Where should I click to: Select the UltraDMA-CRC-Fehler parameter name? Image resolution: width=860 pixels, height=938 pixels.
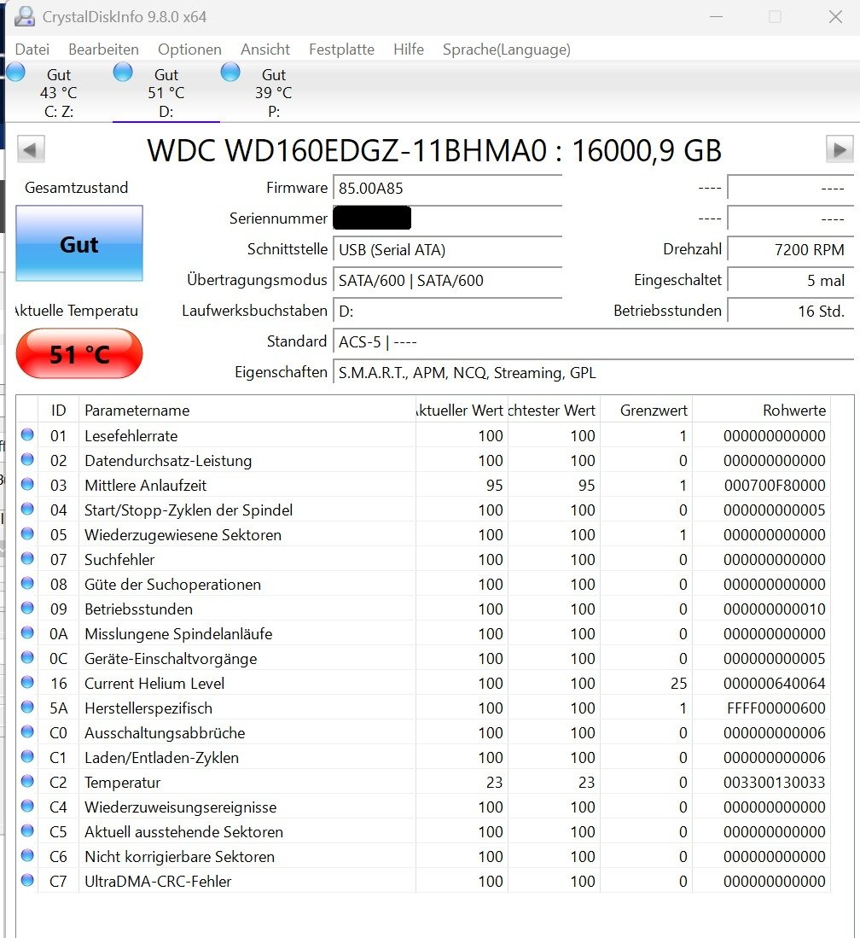point(158,881)
